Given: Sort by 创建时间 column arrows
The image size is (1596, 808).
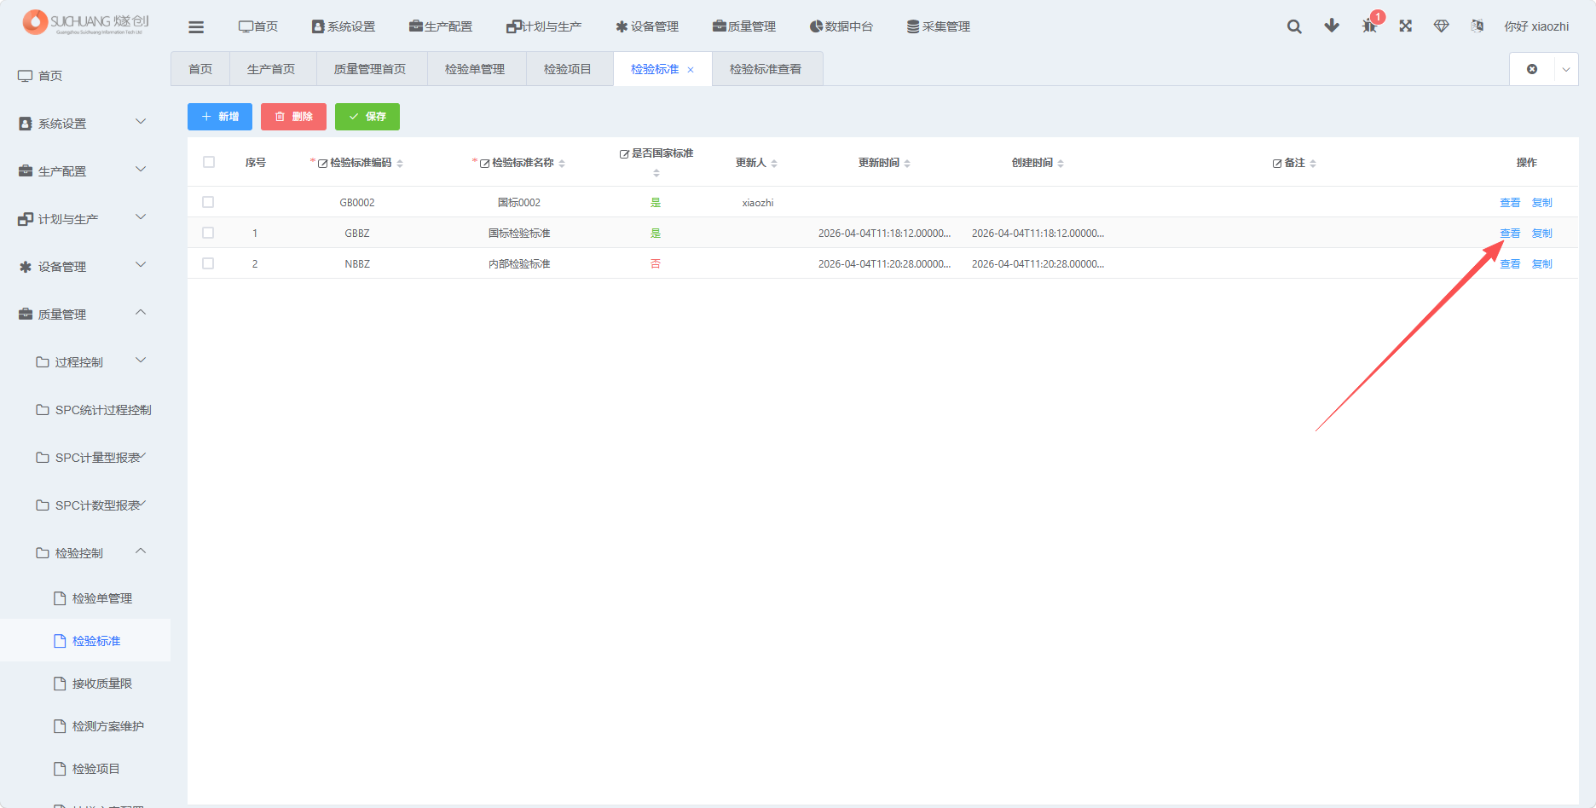Looking at the screenshot, I should tap(1061, 164).
